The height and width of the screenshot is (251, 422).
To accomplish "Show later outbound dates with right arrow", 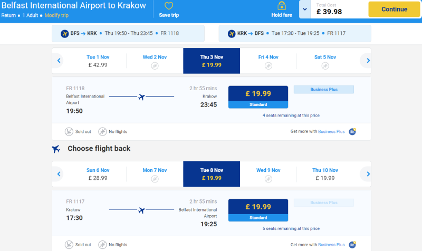I will click(x=368, y=61).
